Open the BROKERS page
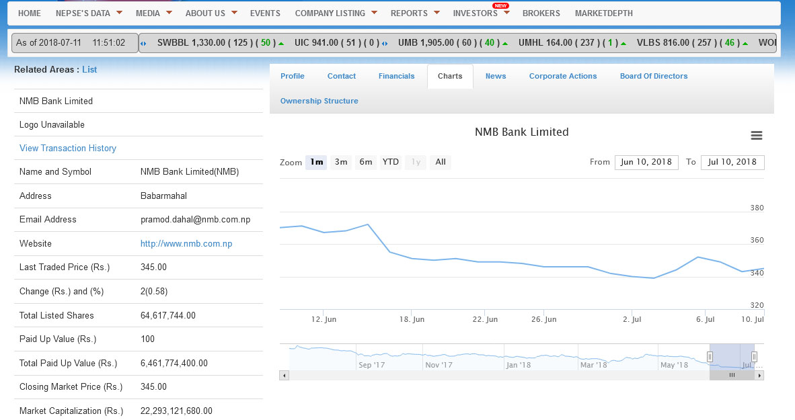 click(541, 13)
